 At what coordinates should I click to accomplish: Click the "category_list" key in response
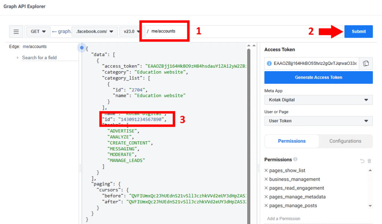(x=122, y=78)
